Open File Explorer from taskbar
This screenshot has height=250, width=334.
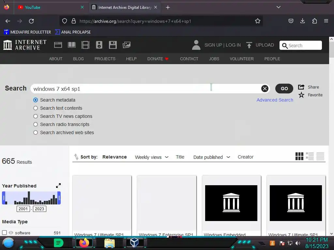coord(110,243)
